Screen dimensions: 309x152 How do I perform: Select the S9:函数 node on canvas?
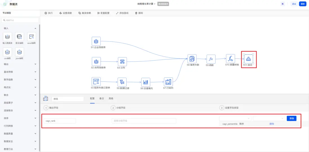(x=211, y=59)
